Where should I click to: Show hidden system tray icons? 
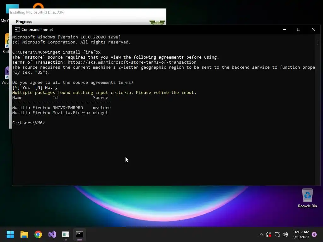(261, 234)
